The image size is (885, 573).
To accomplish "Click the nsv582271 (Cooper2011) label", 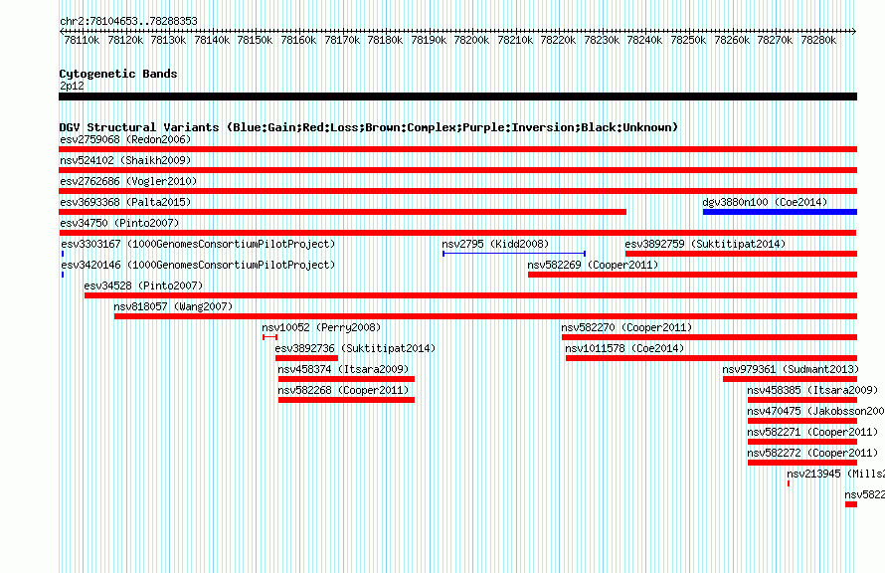I will 812,432.
